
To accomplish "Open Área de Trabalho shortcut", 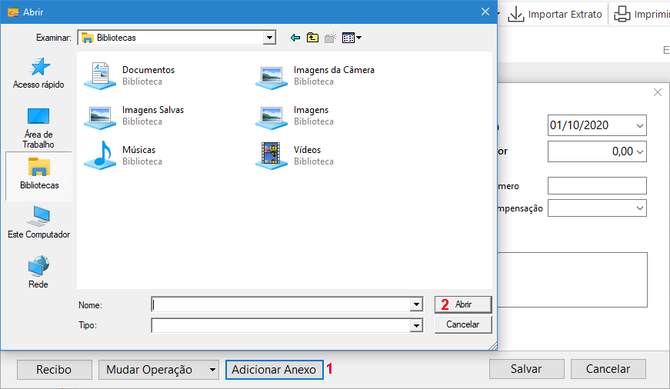I will [x=38, y=128].
